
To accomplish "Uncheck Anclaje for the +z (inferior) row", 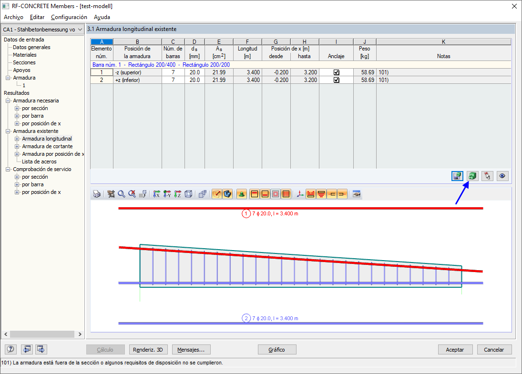I will pos(336,80).
